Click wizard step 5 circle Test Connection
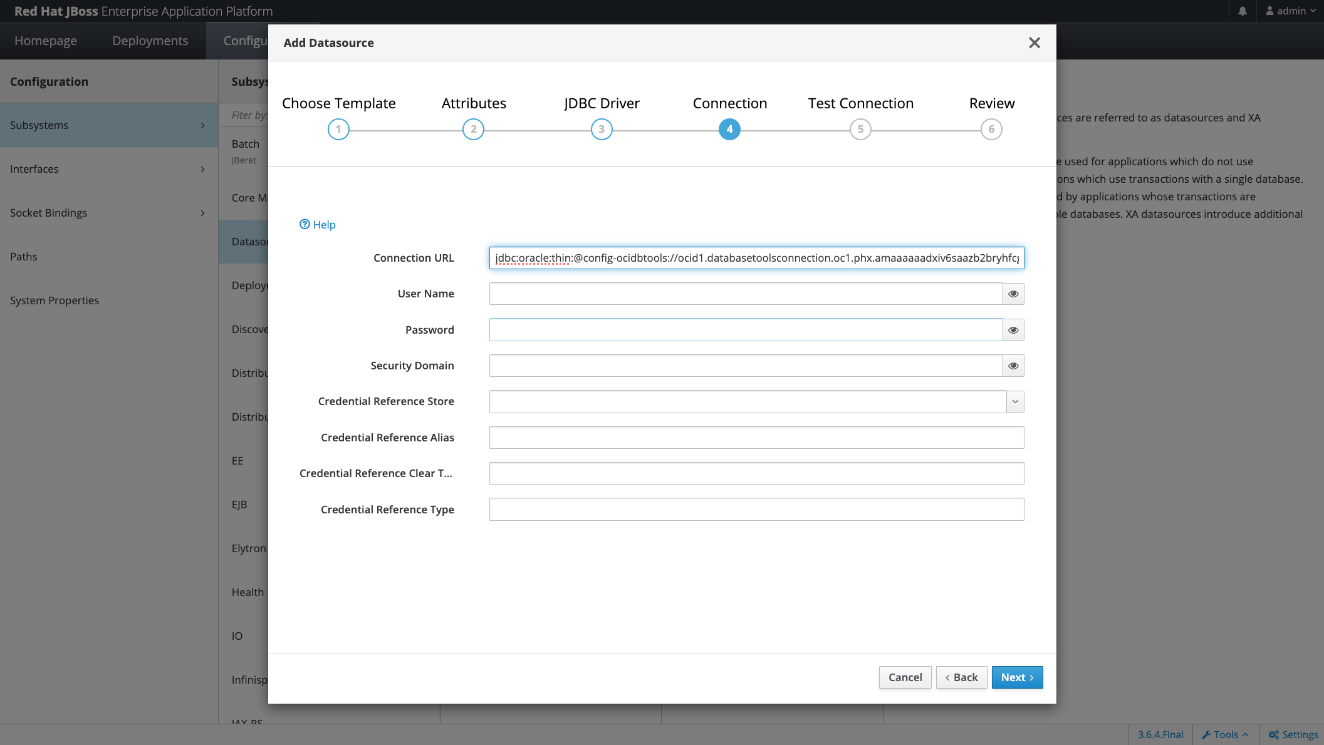 (x=860, y=130)
